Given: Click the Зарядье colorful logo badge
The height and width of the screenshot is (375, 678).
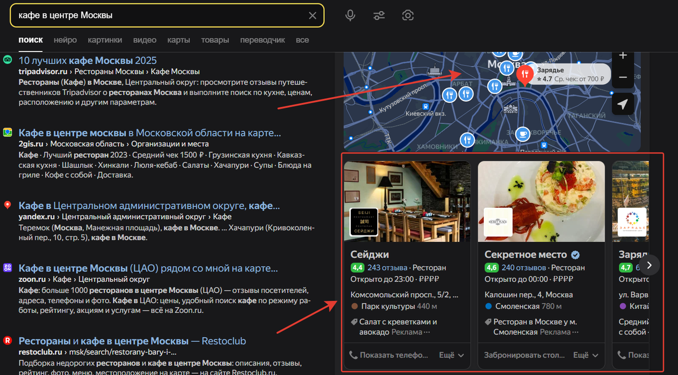Looking at the screenshot, I should (x=632, y=221).
